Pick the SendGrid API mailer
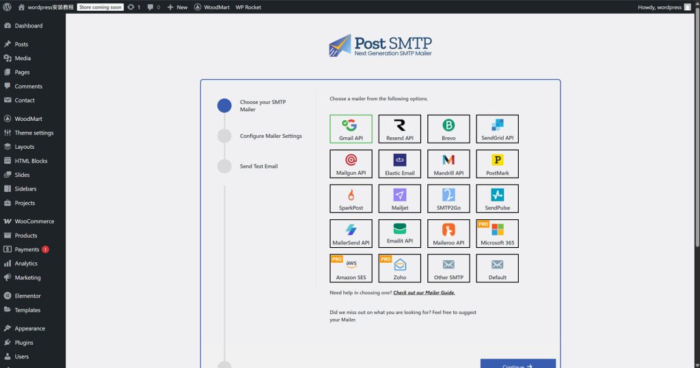Viewport: 700px width, 368px height. point(497,128)
